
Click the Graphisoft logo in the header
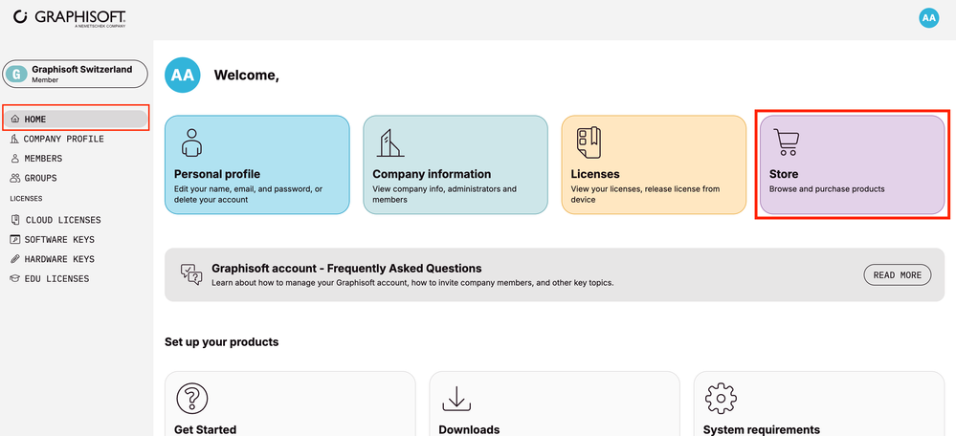[70, 17]
